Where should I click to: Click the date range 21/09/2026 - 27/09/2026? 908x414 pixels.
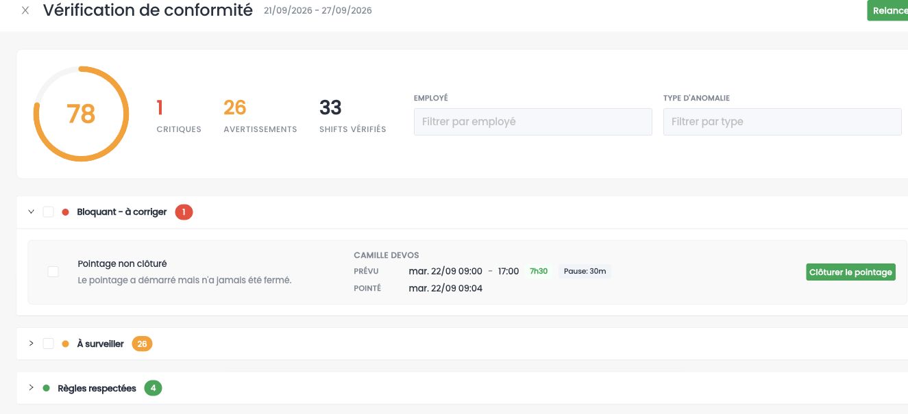click(x=318, y=11)
